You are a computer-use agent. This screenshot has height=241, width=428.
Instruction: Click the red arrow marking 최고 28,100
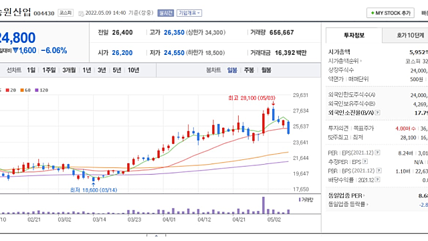274,103
